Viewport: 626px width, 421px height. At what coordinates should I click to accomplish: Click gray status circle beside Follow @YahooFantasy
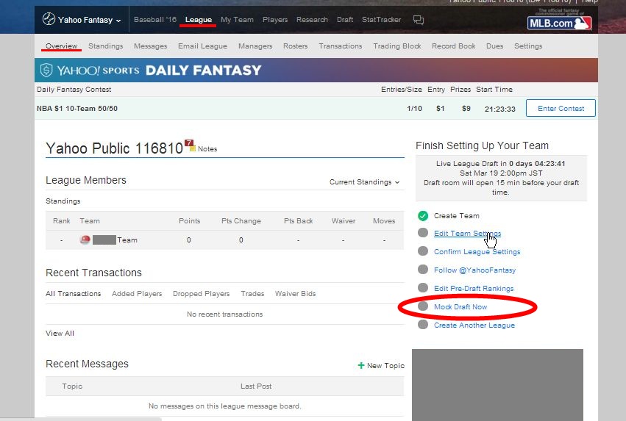(x=423, y=270)
